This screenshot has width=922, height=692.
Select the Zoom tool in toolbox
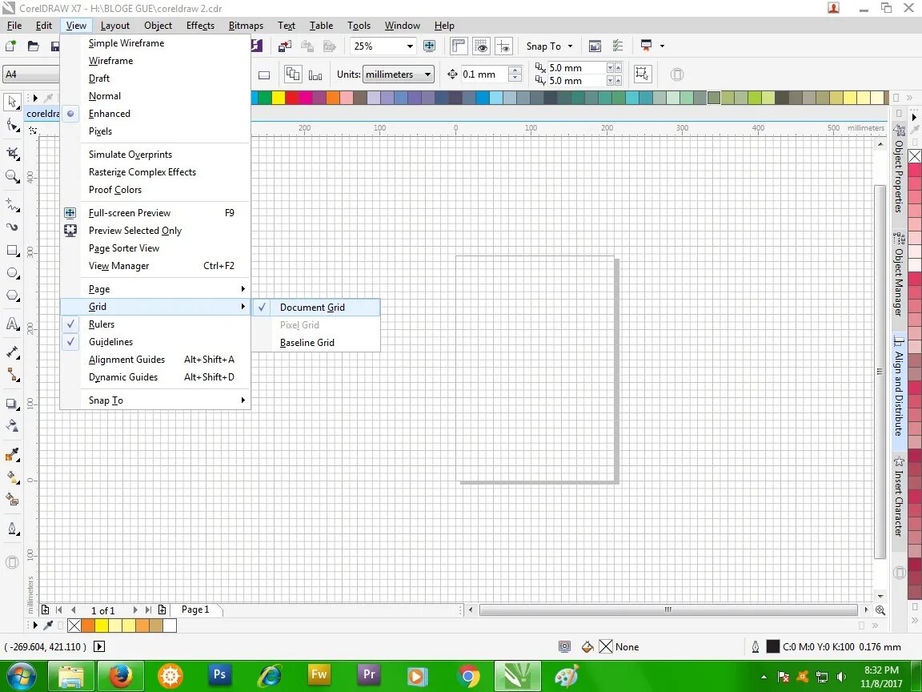[x=12, y=176]
